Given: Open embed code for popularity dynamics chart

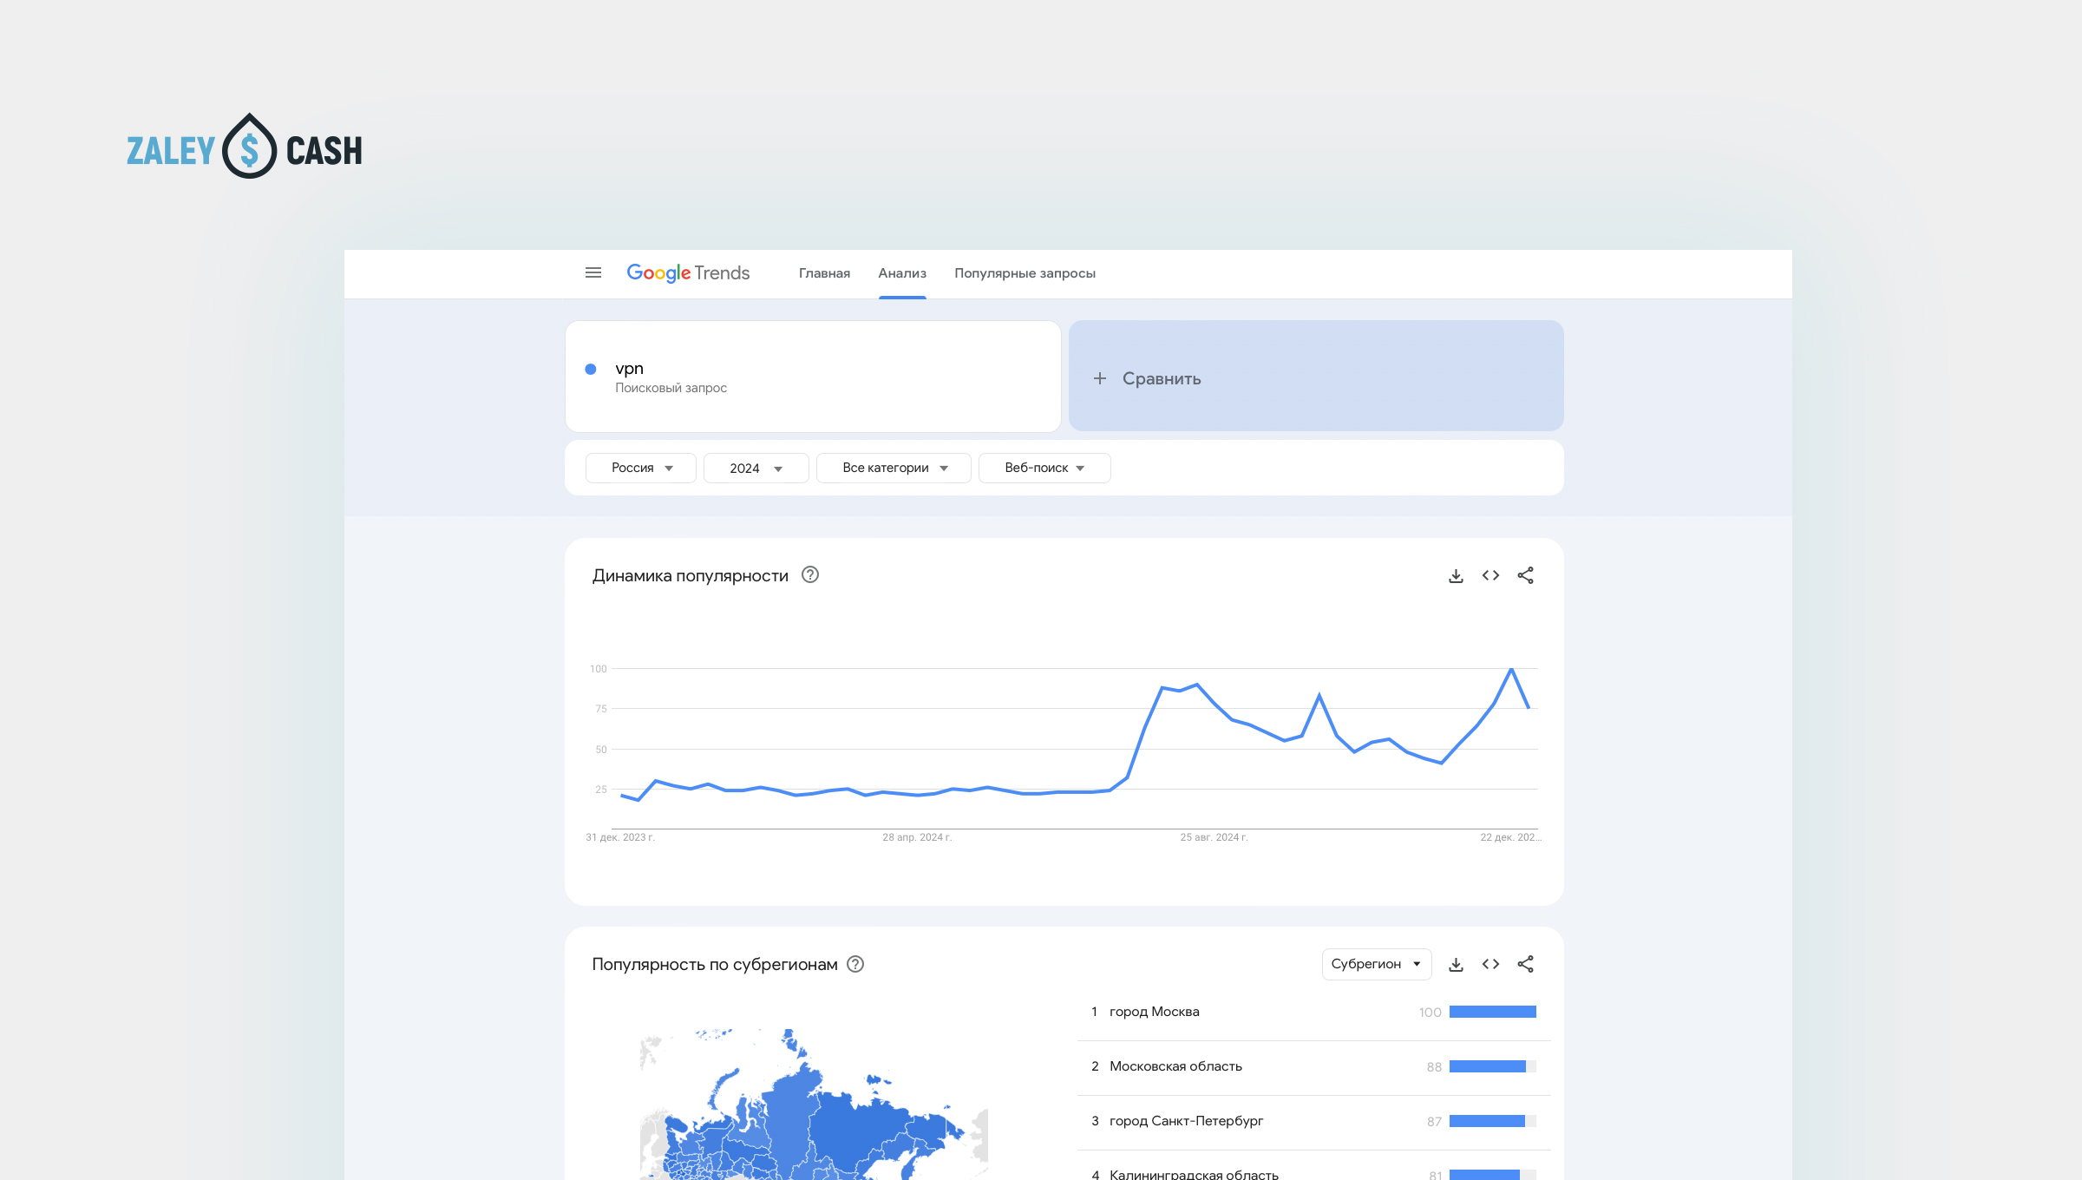Looking at the screenshot, I should pos(1490,576).
